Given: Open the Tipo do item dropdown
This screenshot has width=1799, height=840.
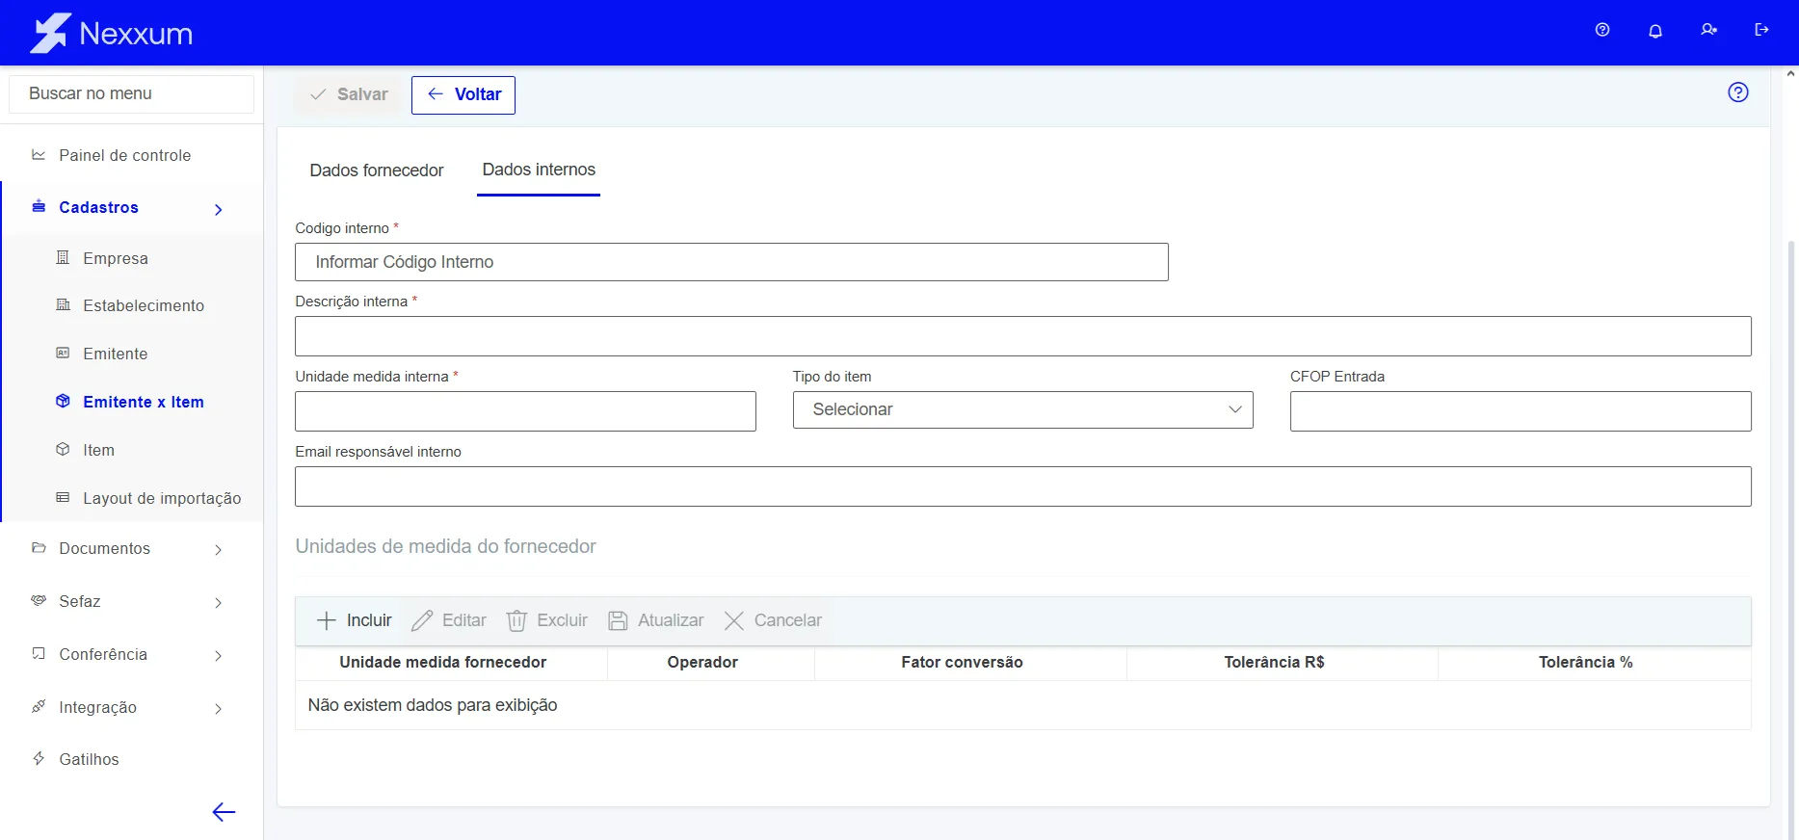Looking at the screenshot, I should point(1023,409).
